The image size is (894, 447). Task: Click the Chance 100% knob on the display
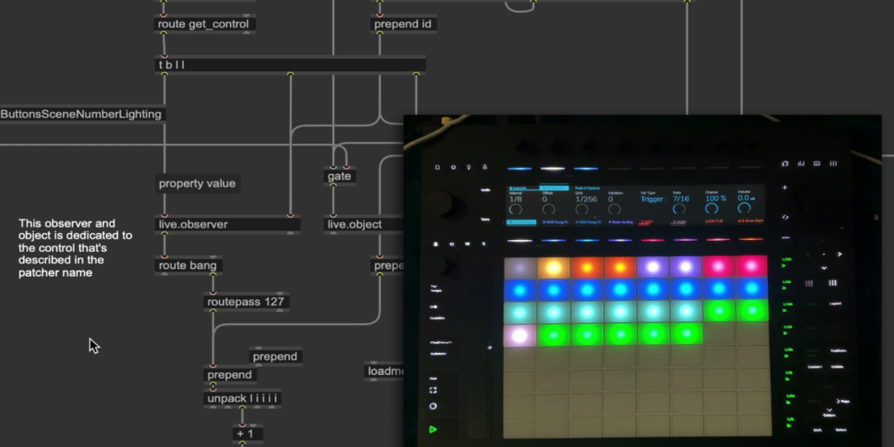coord(711,209)
